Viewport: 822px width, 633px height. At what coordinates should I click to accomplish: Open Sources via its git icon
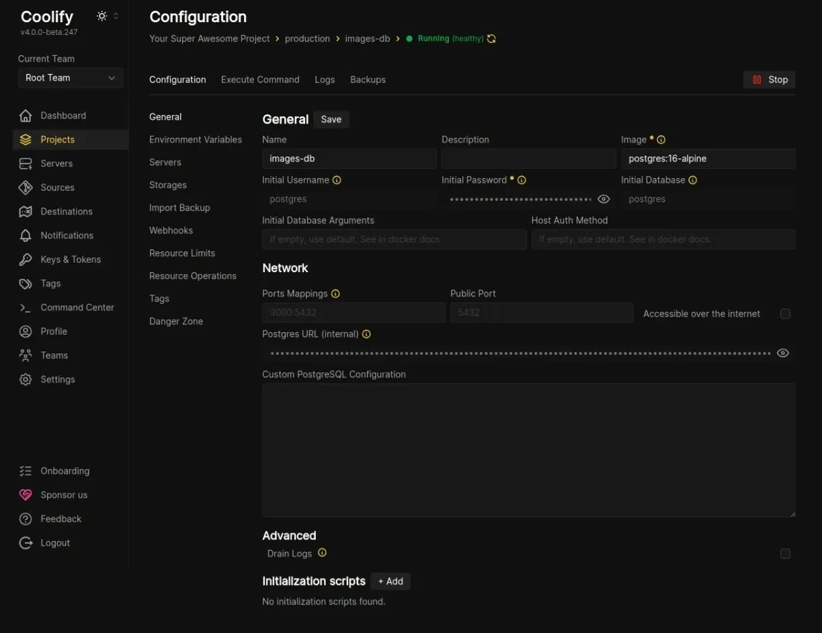[26, 187]
